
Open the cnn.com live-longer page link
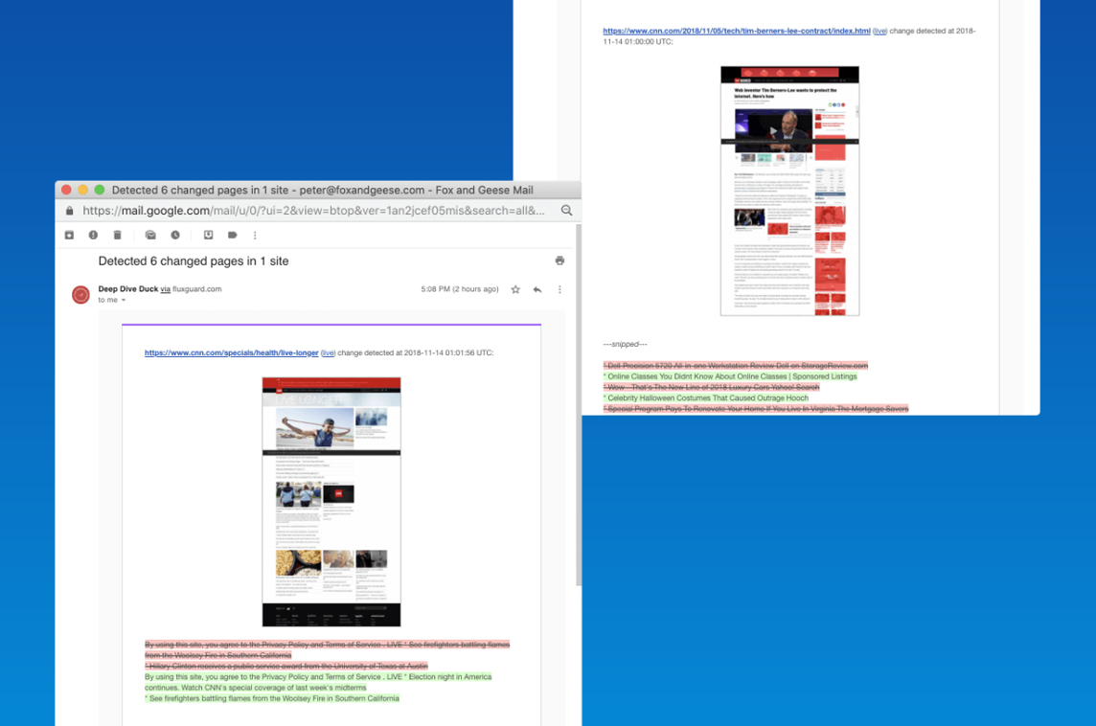click(231, 352)
